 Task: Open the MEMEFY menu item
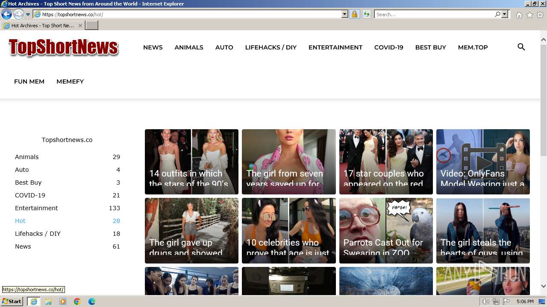(x=70, y=81)
